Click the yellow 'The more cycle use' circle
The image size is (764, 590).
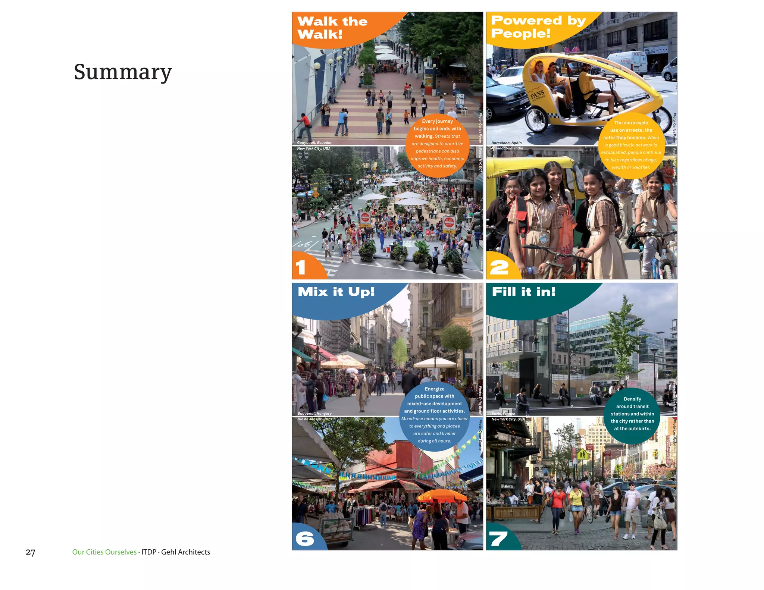631,145
